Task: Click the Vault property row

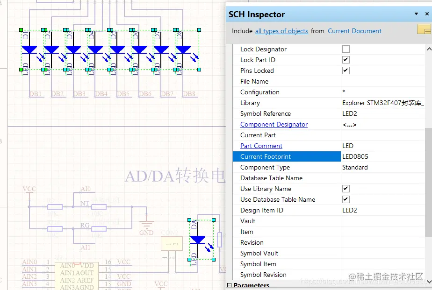Action: click(x=329, y=221)
